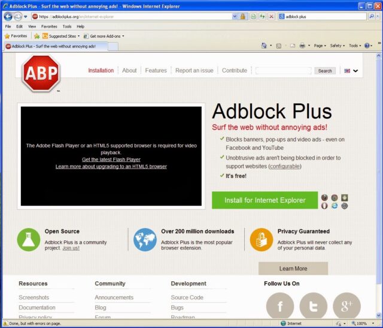Image resolution: width=383 pixels, height=328 pixels.
Task: Click the green Open Source flask icon
Action: pos(29,240)
